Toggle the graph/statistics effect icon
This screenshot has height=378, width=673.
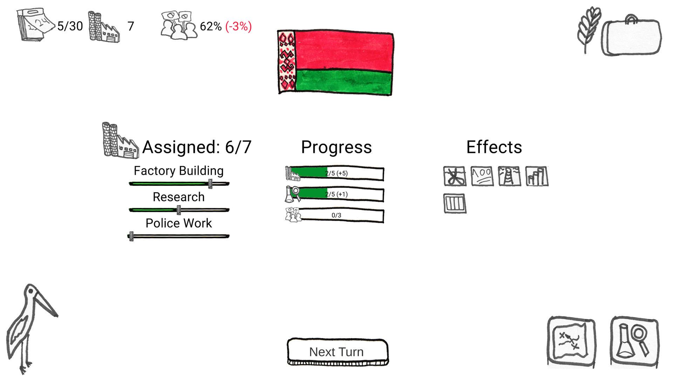pyautogui.click(x=535, y=176)
